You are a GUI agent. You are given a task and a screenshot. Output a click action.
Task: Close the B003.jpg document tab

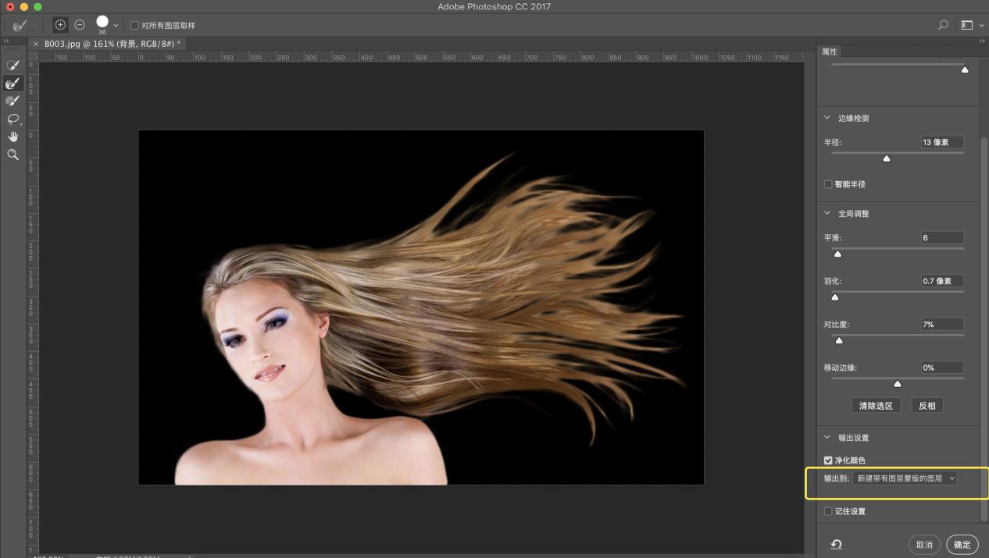tap(36, 44)
